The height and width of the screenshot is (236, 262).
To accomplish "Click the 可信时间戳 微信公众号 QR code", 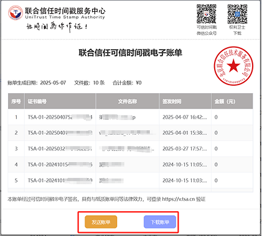I will coord(207,14).
